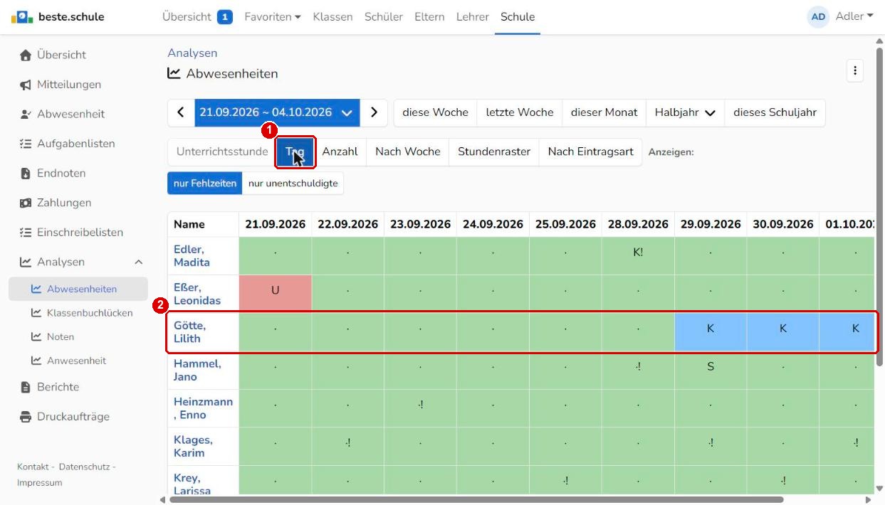Click the chart icon beside Analysen
The width and height of the screenshot is (885, 505).
[26, 262]
